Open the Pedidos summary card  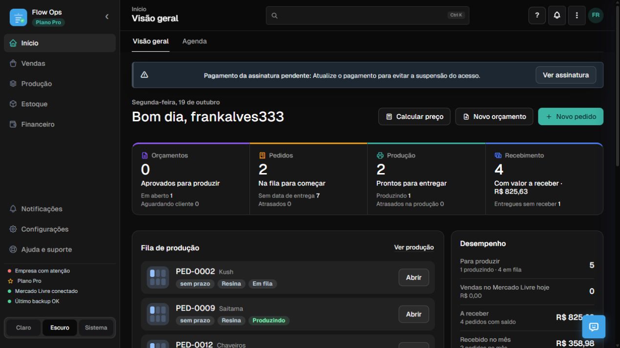[309, 179]
